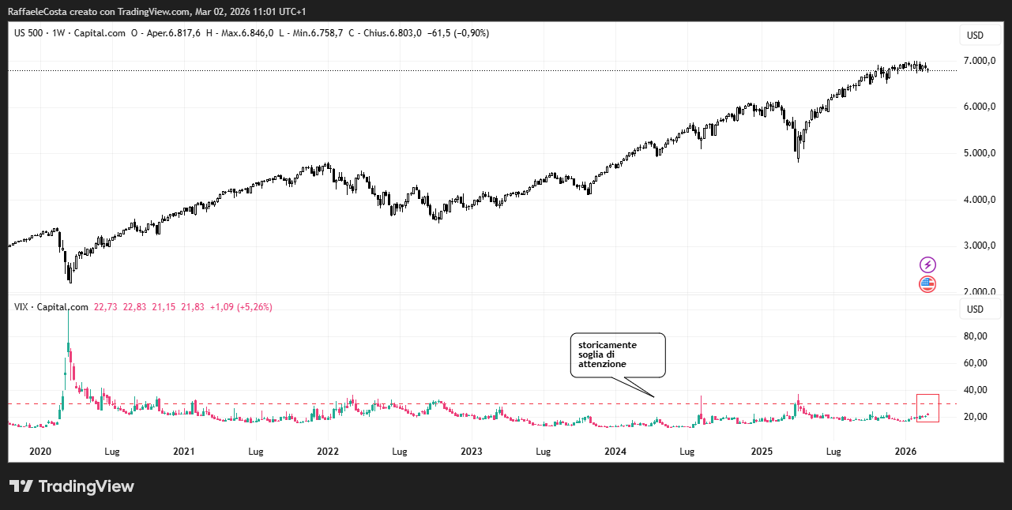Click the 2026 label on the time axis
Screen dimensions: 1012x510
point(905,452)
